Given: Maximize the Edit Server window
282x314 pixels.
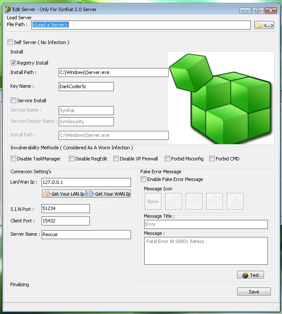Looking at the screenshot, I should point(258,10).
